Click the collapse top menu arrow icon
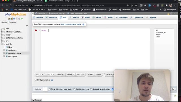 pos(174,14)
